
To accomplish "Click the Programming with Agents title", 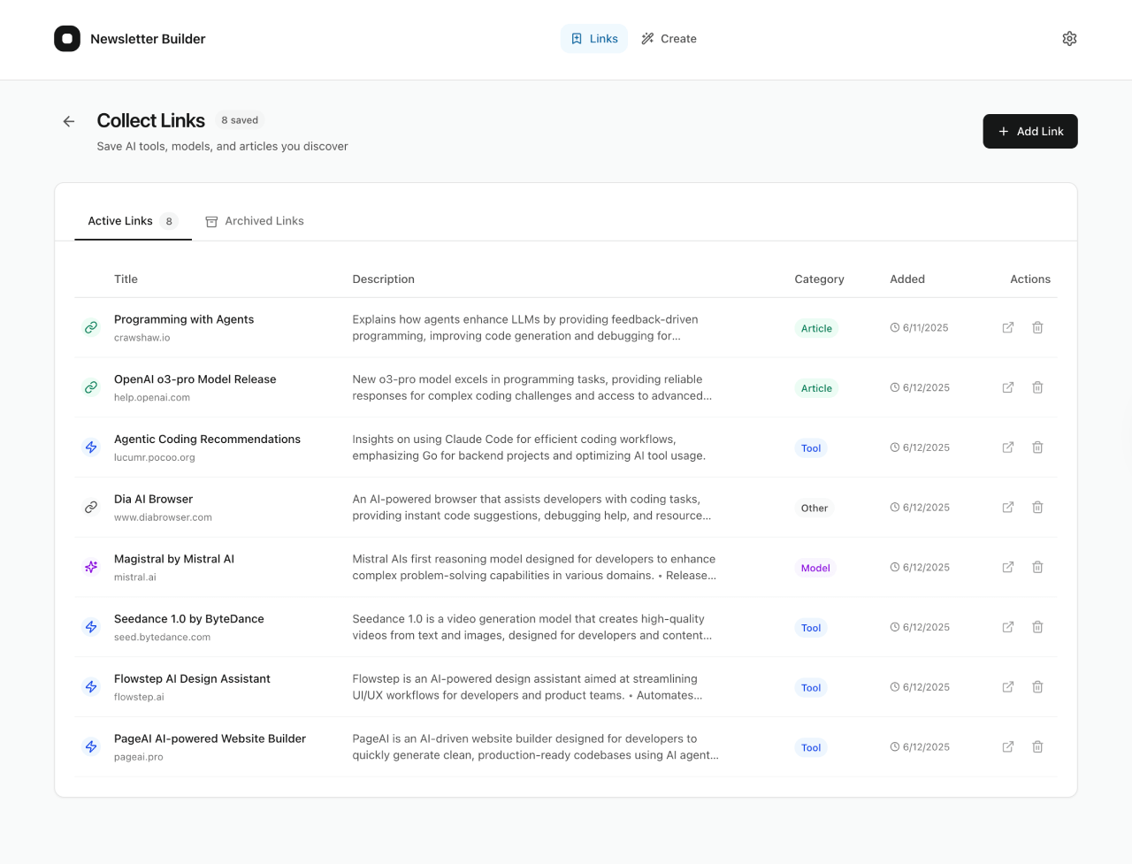I will (x=184, y=319).
